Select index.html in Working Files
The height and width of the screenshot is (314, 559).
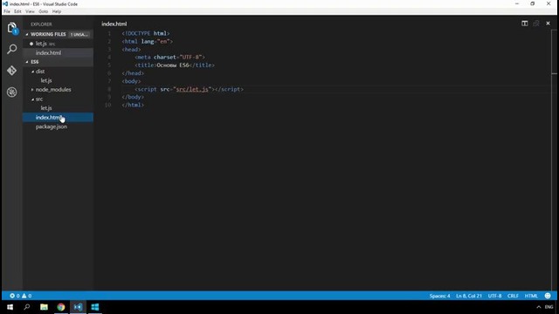tap(59, 52)
